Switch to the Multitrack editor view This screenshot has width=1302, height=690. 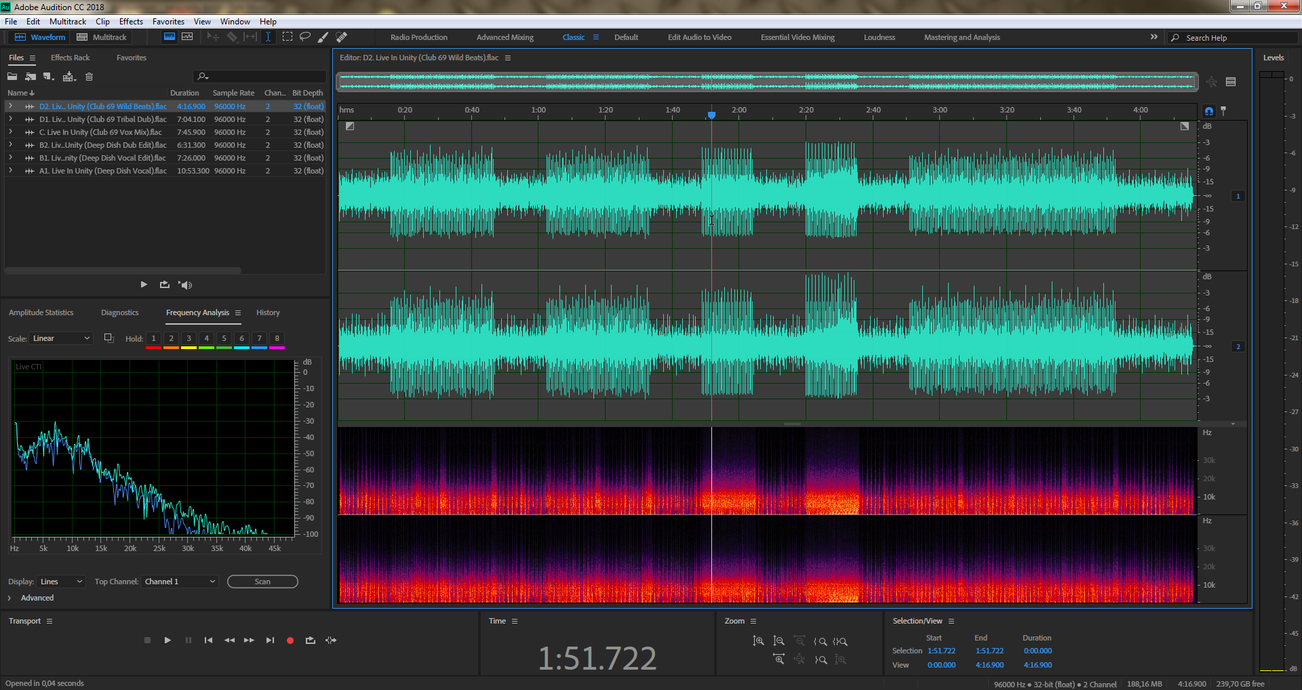102,37
